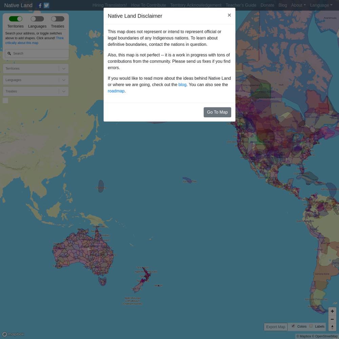The height and width of the screenshot is (339, 339).
Task: Open Hiring Translators! nav link
Action: [109, 5]
